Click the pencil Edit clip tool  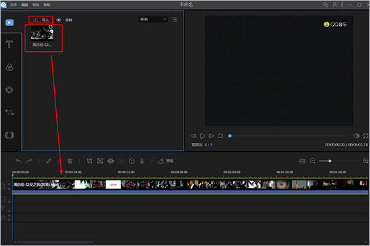point(49,161)
